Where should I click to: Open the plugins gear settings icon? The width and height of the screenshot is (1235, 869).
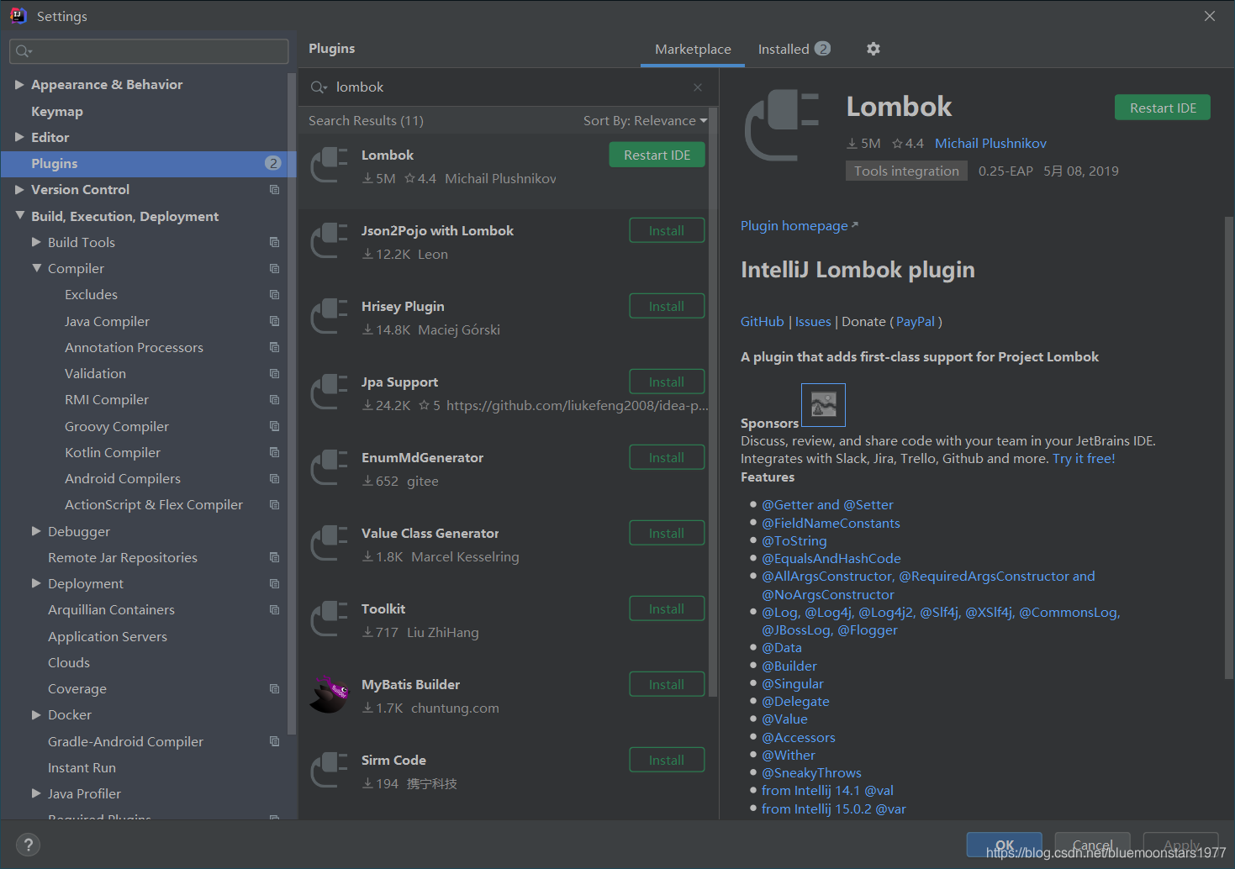coord(873,49)
